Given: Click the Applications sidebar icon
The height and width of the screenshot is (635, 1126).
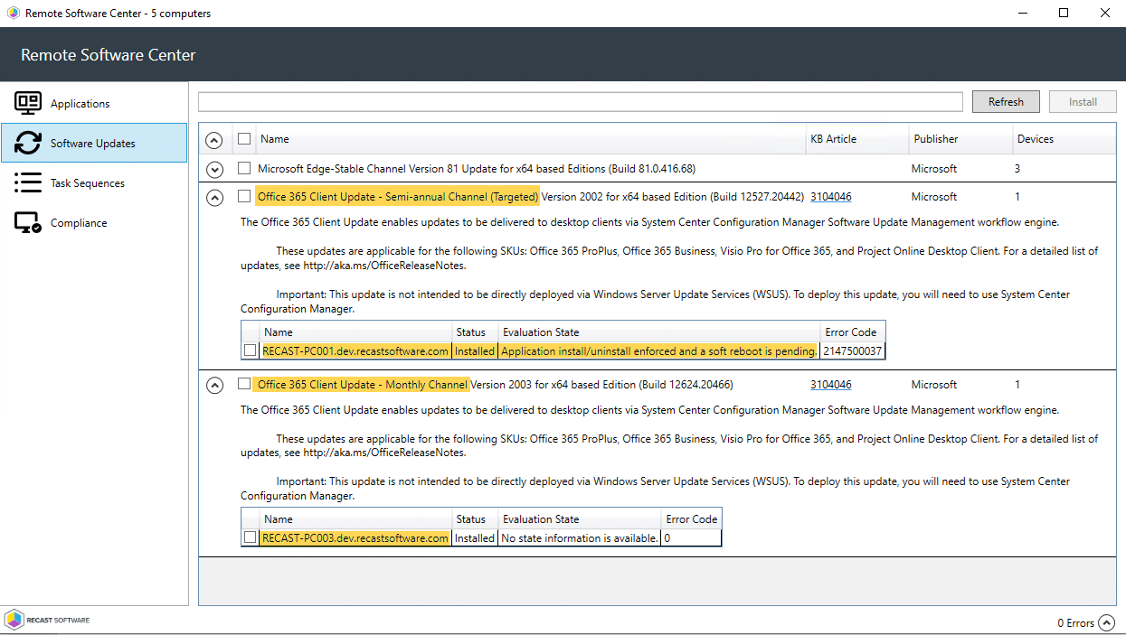Looking at the screenshot, I should tap(28, 103).
